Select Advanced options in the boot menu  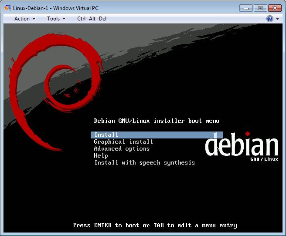point(122,148)
